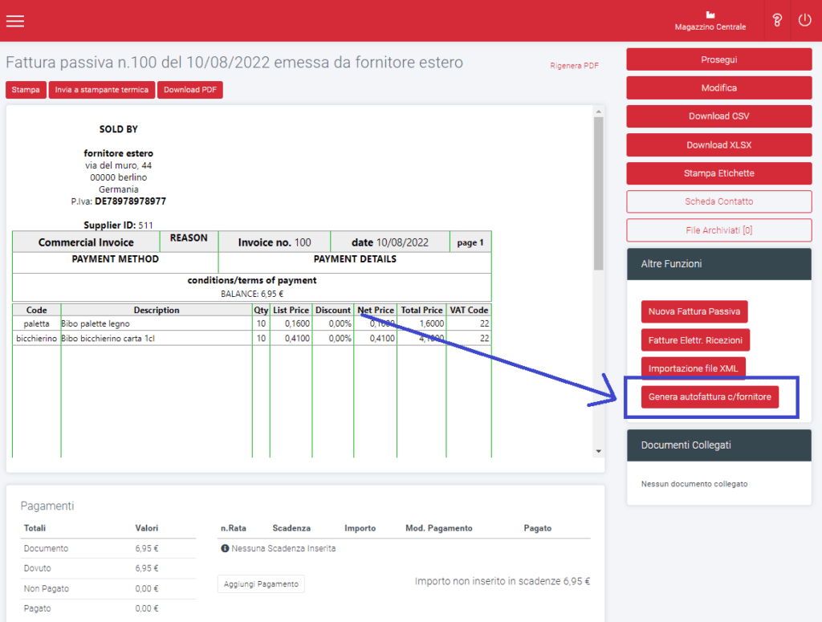
Task: Click the 'Mod. Pagamento' column header
Action: (x=439, y=528)
